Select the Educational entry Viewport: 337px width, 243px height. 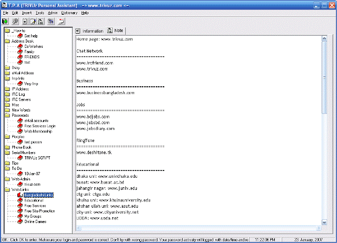point(34,200)
